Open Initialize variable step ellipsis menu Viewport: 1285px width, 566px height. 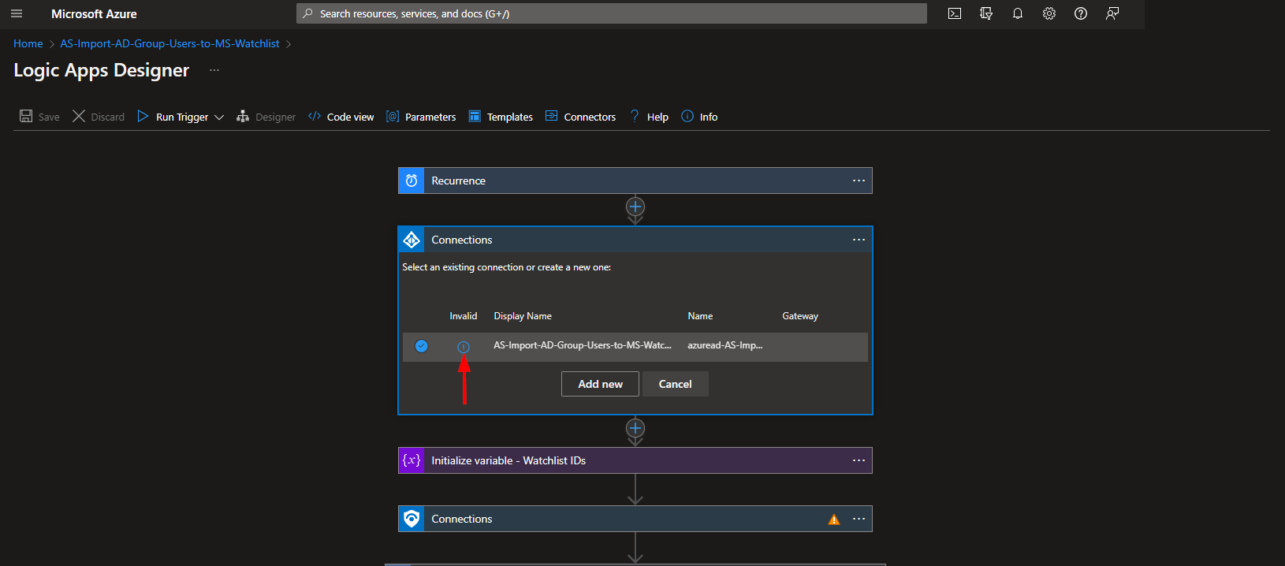pos(859,460)
